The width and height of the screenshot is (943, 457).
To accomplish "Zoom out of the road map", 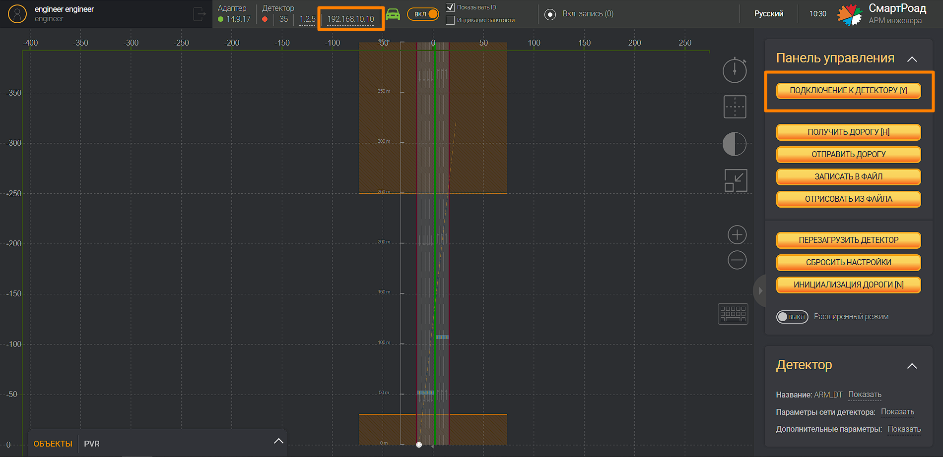I will (737, 260).
